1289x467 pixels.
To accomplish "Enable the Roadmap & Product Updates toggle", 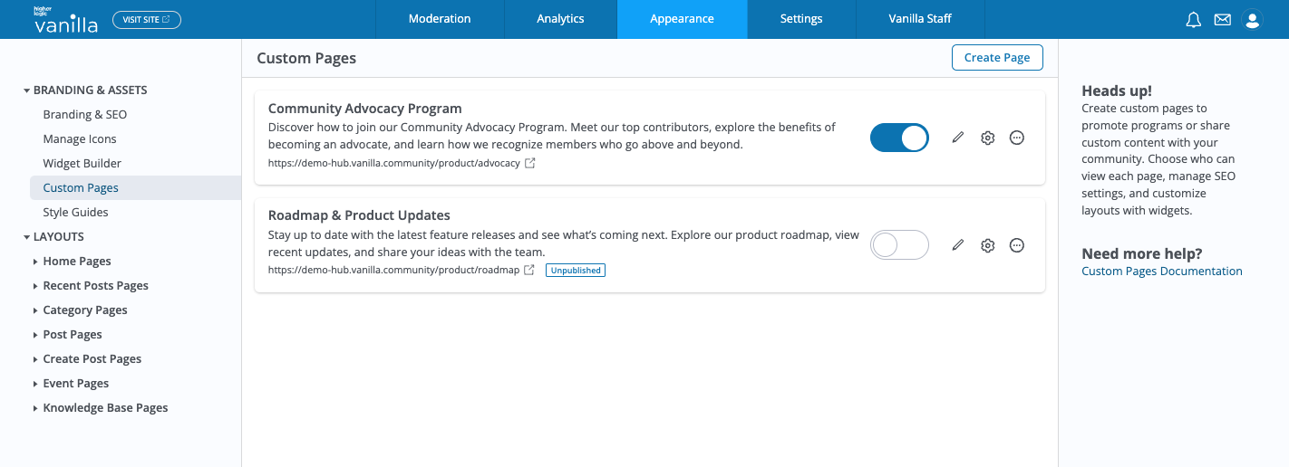I will click(899, 245).
